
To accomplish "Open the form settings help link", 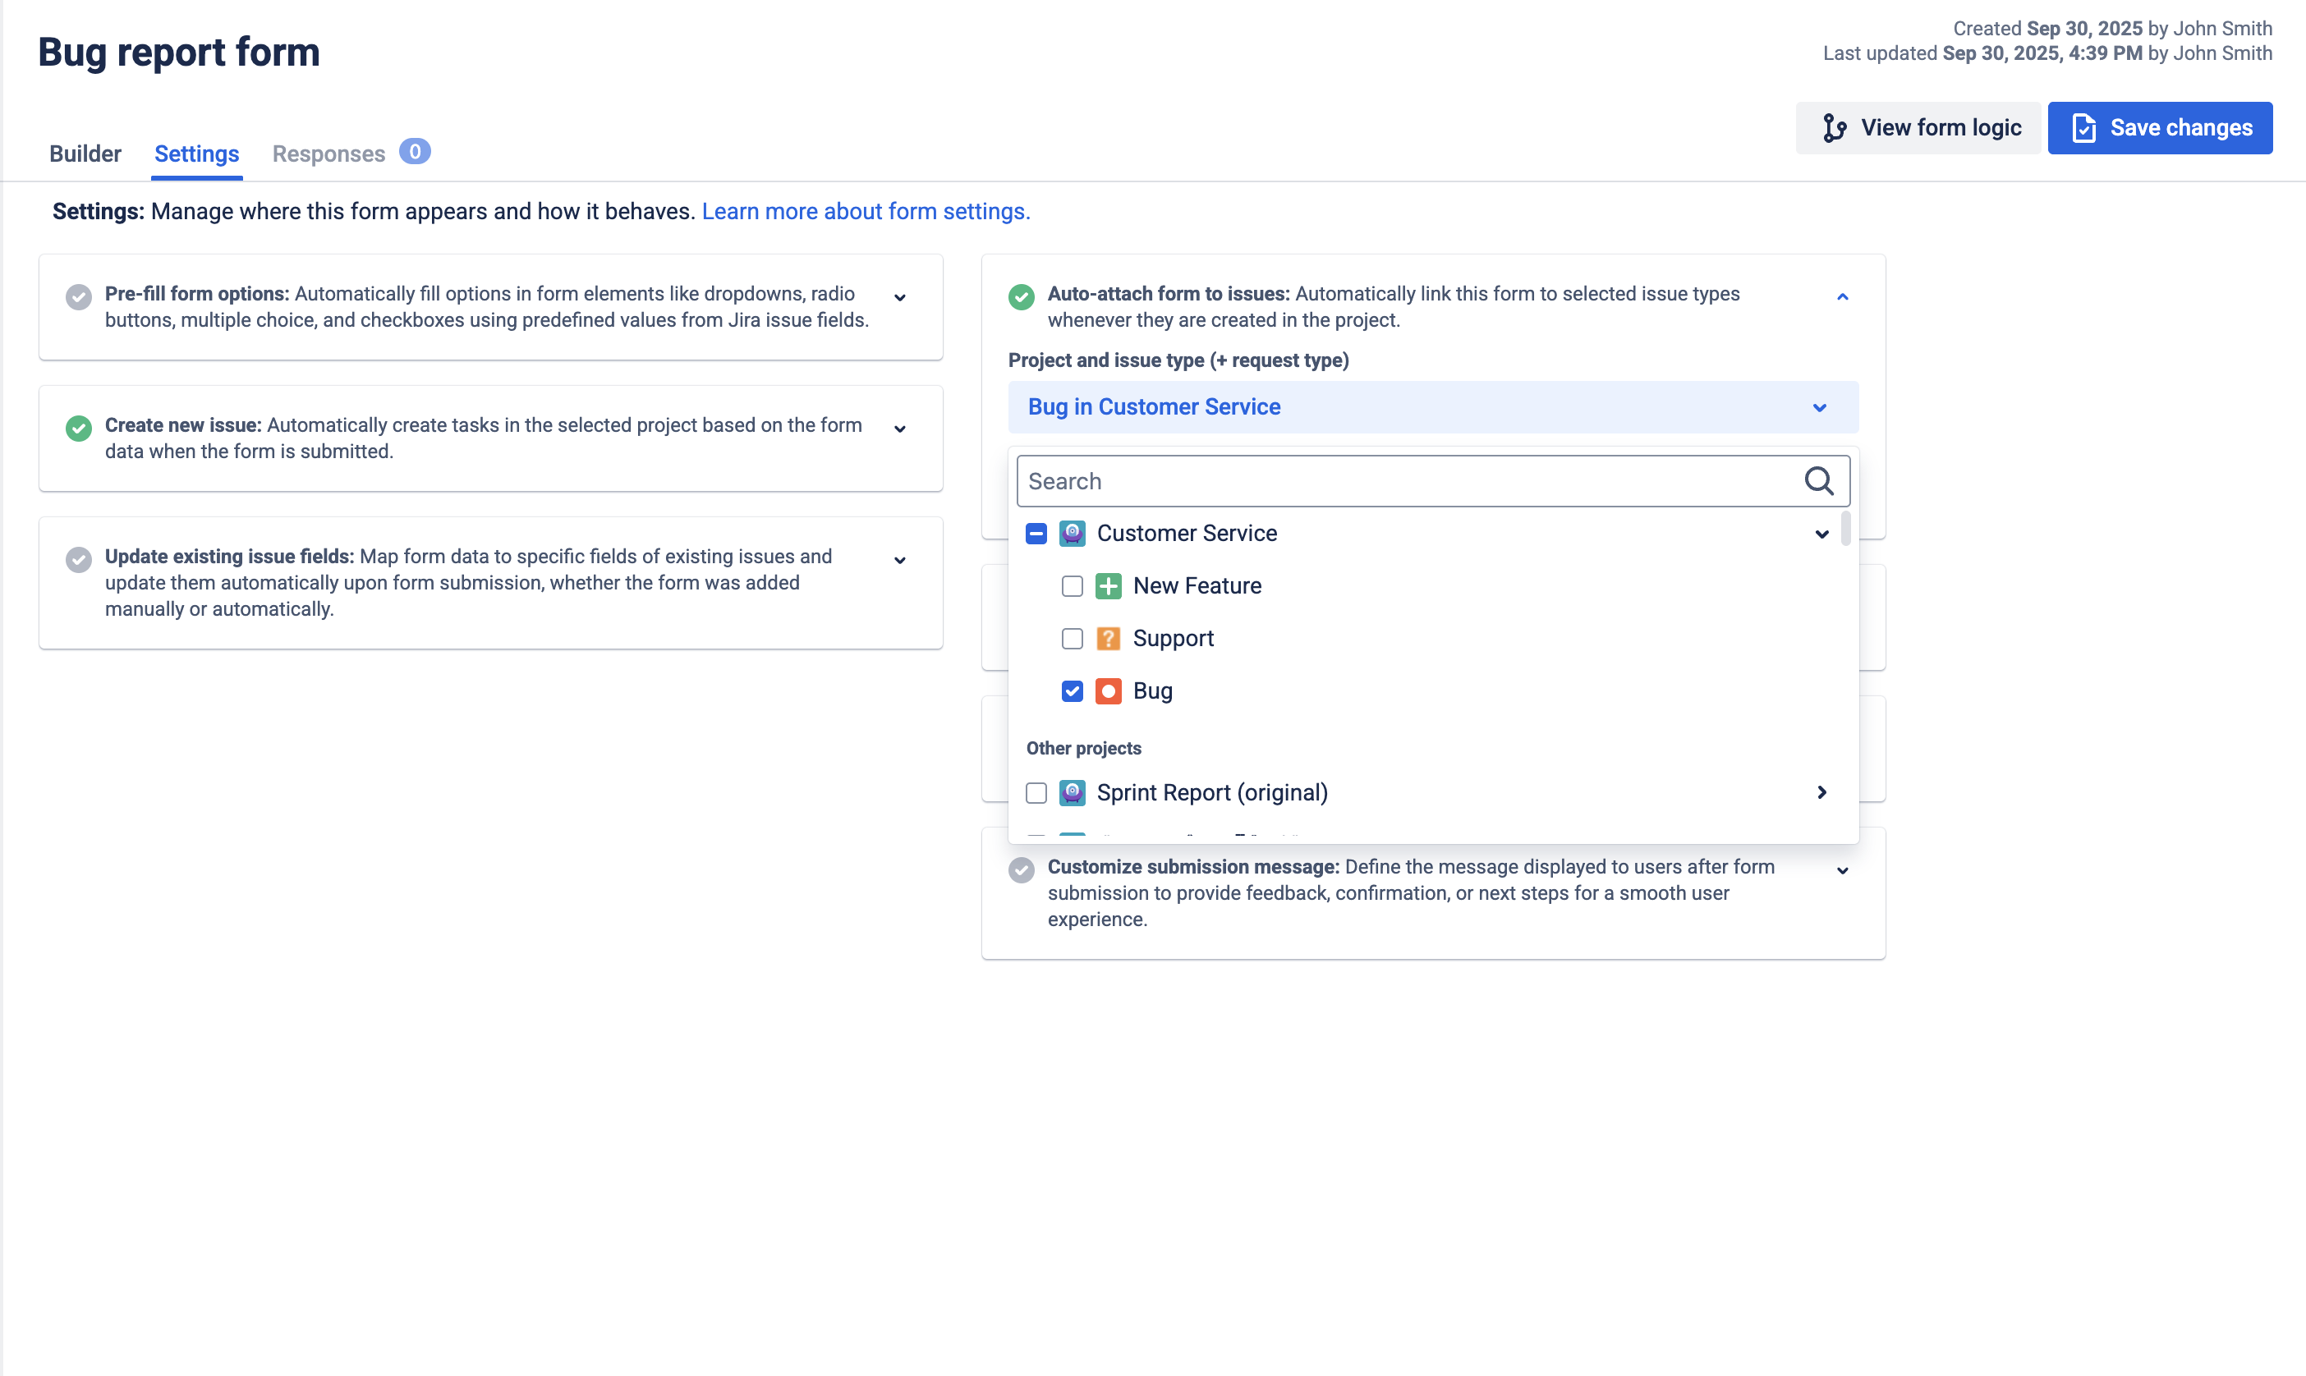I will (865, 211).
